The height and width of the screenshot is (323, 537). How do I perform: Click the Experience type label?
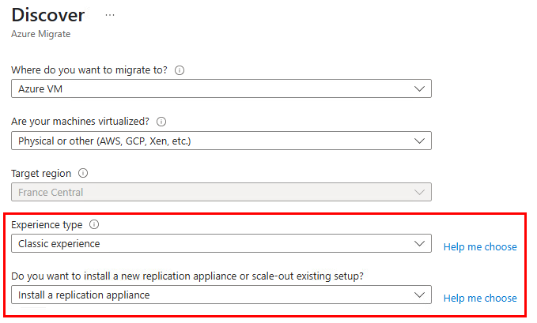[47, 225]
